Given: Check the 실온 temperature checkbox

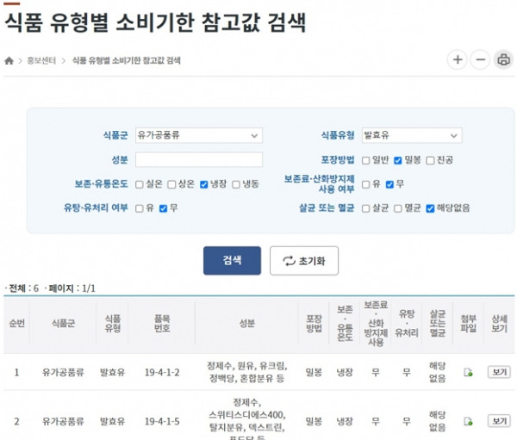Looking at the screenshot, I should 139,184.
